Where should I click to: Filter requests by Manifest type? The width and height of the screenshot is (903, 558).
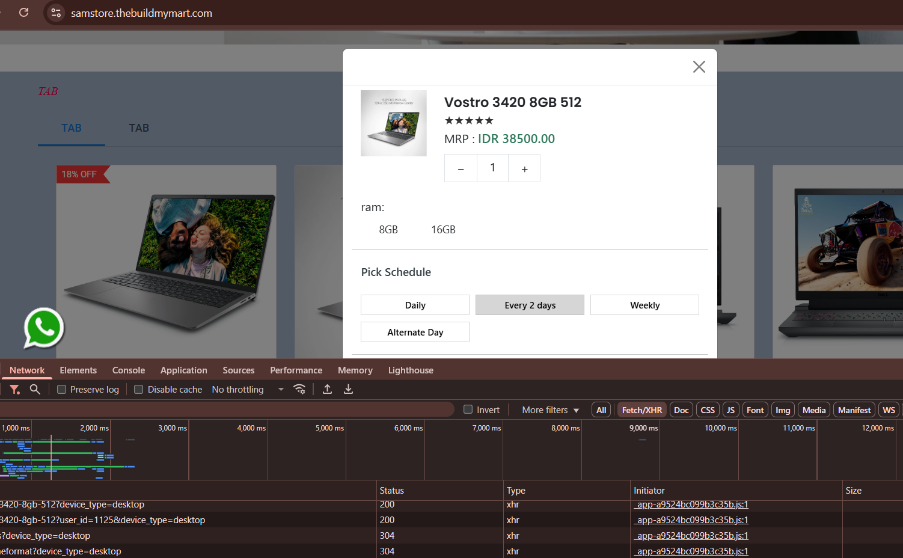click(854, 410)
